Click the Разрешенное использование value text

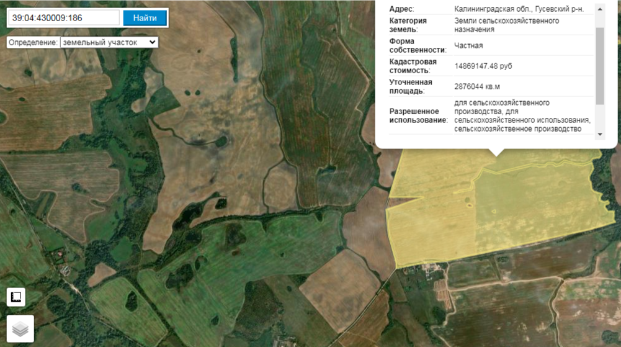click(x=521, y=115)
